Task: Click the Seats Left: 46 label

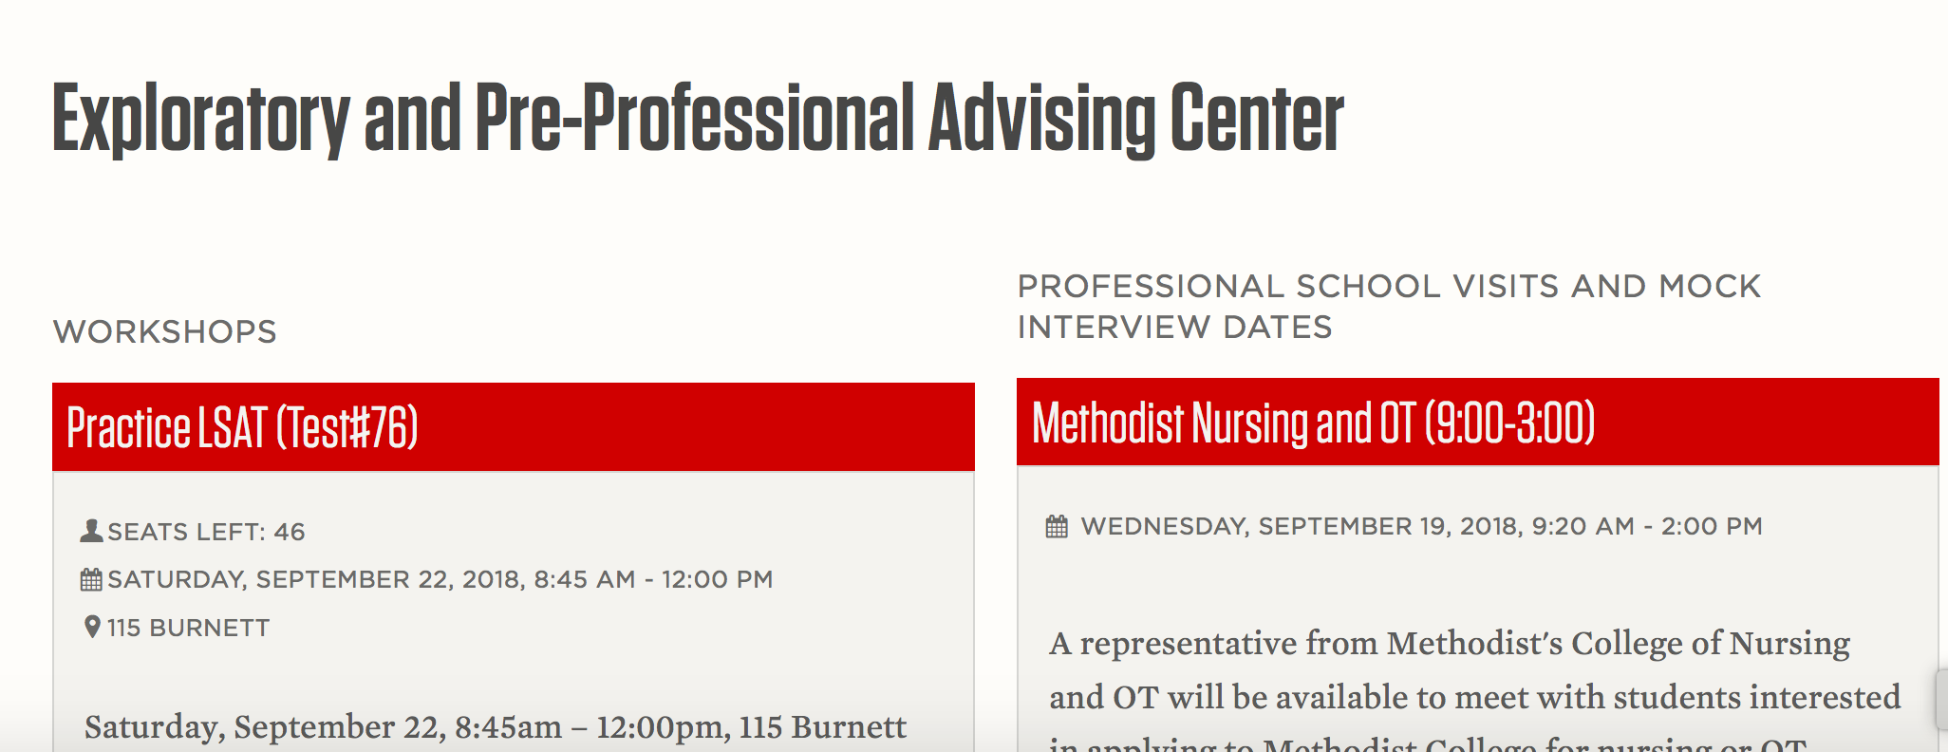Action: [206, 532]
